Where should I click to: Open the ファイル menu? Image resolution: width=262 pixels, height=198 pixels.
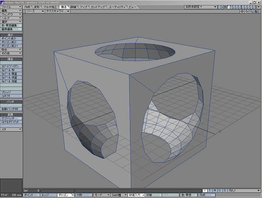[x=11, y=7]
